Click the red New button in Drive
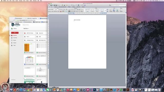Image resolution: width=164 pixels, height=92 pixels. coord(15,33)
